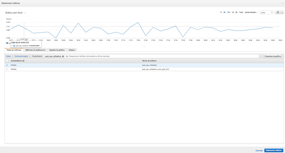Toggle the blue legend color square
Viewport: 285px width, 153px height.
7,43
